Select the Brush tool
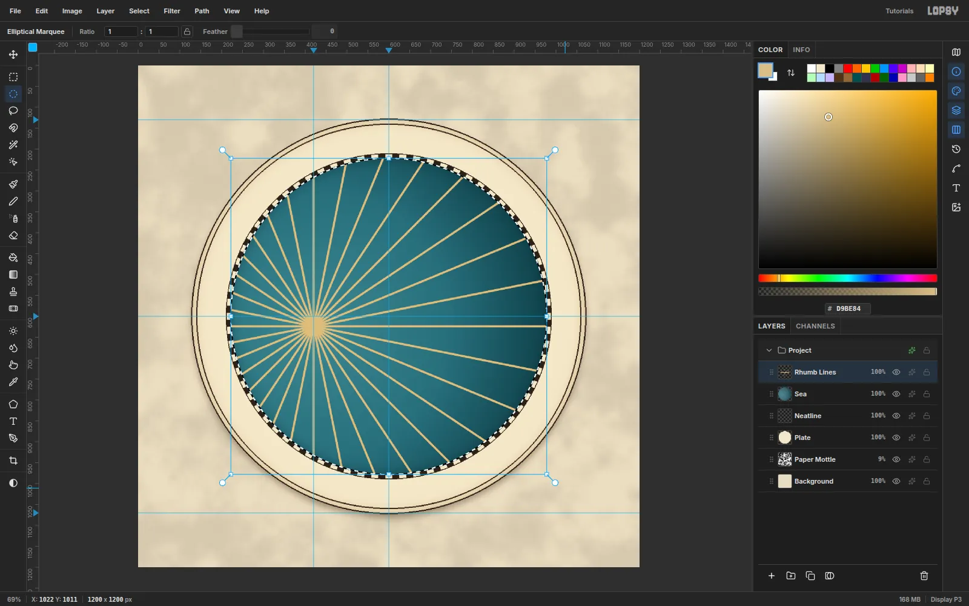This screenshot has height=606, width=969. click(x=13, y=184)
